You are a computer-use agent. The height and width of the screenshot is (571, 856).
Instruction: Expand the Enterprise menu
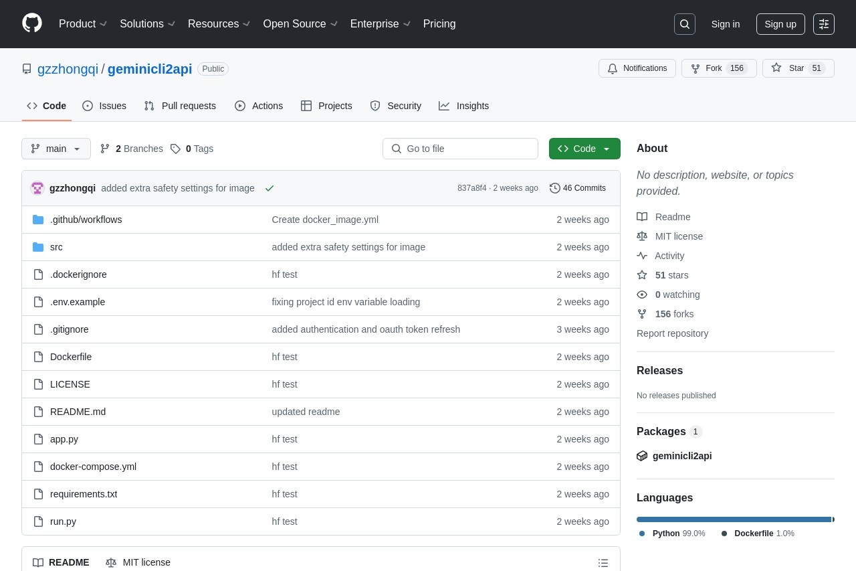[381, 24]
